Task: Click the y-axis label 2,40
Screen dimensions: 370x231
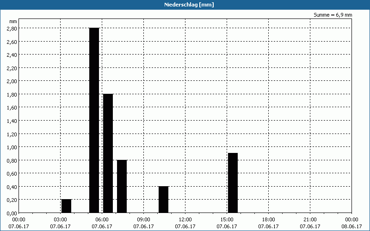Action: (x=13, y=55)
